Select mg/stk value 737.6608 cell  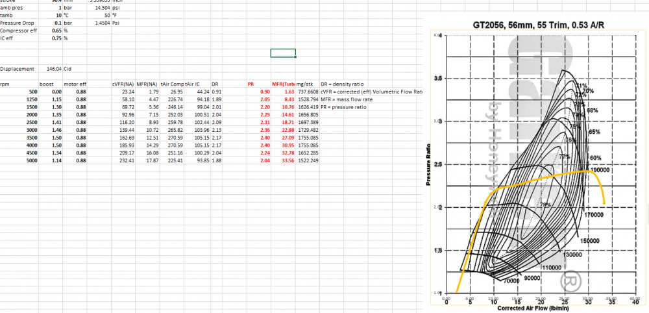(308, 92)
